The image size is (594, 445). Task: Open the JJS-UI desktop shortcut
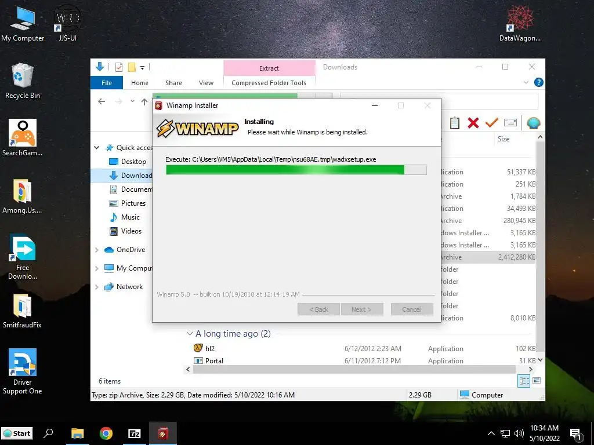67,23
